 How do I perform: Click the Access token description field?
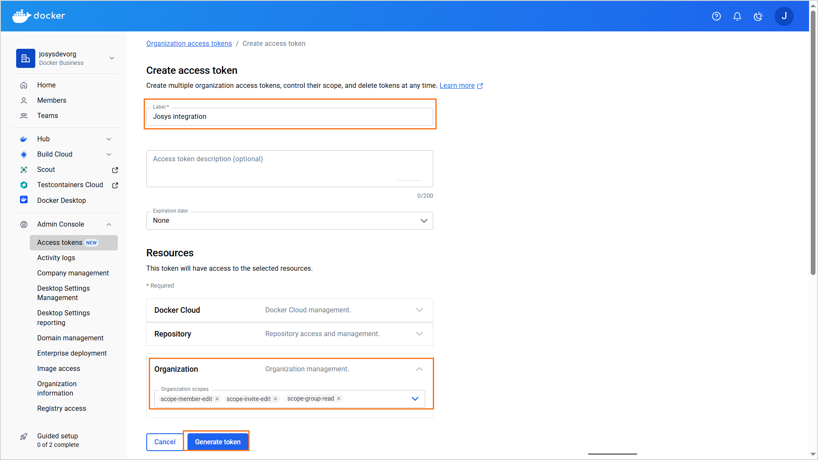pyautogui.click(x=290, y=168)
